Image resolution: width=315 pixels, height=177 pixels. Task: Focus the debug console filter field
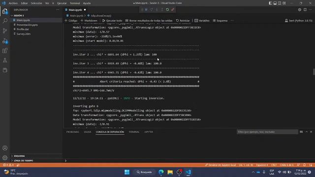pos(267,132)
